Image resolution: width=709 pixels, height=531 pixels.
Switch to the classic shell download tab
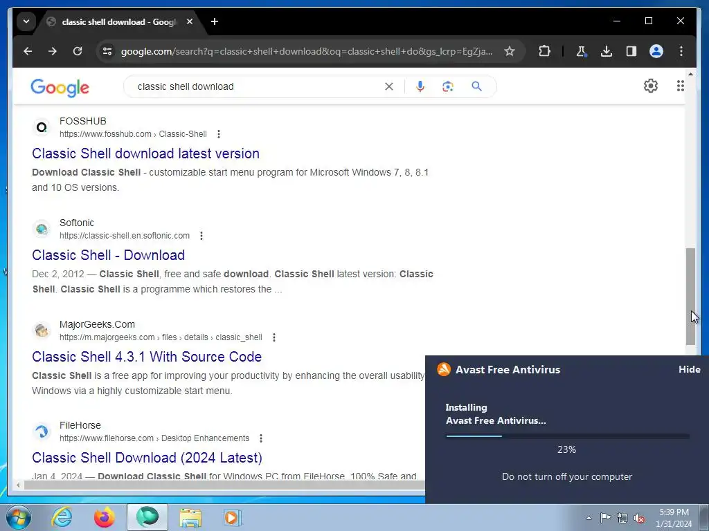pyautogui.click(x=120, y=21)
